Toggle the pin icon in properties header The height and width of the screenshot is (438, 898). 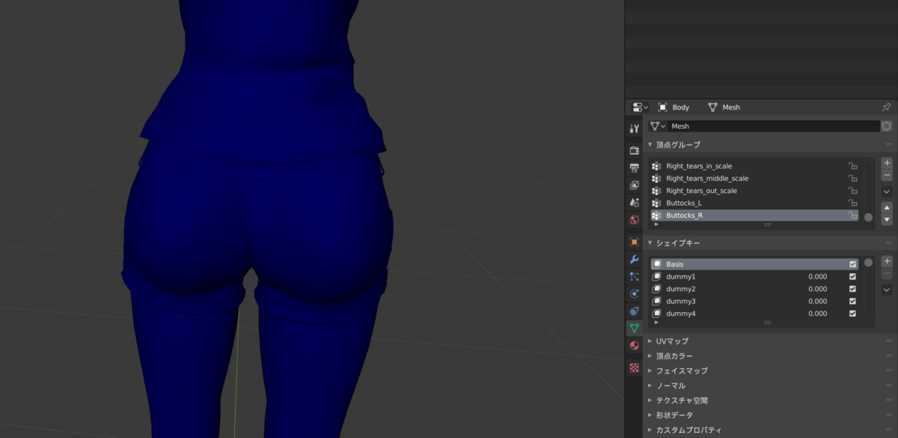[x=887, y=107]
